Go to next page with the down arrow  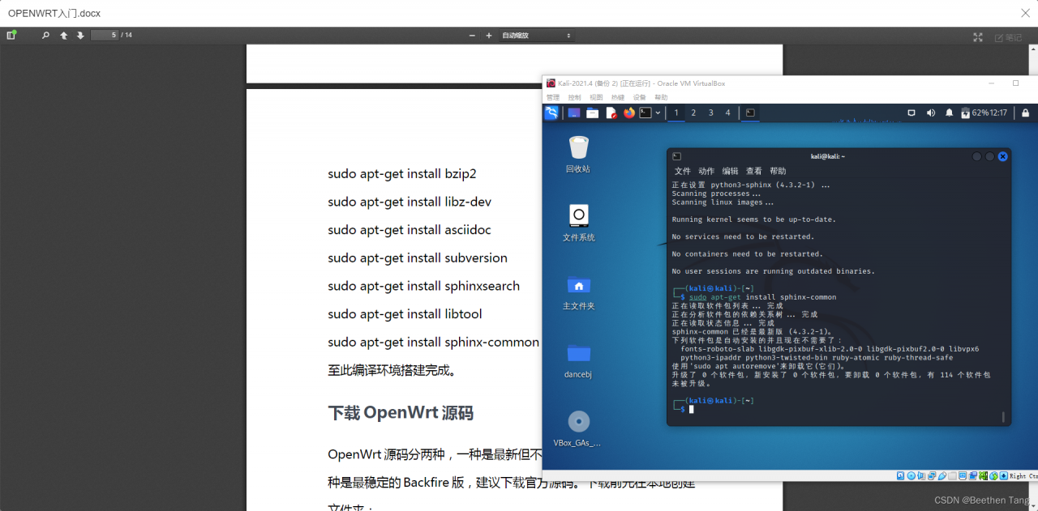coord(79,36)
